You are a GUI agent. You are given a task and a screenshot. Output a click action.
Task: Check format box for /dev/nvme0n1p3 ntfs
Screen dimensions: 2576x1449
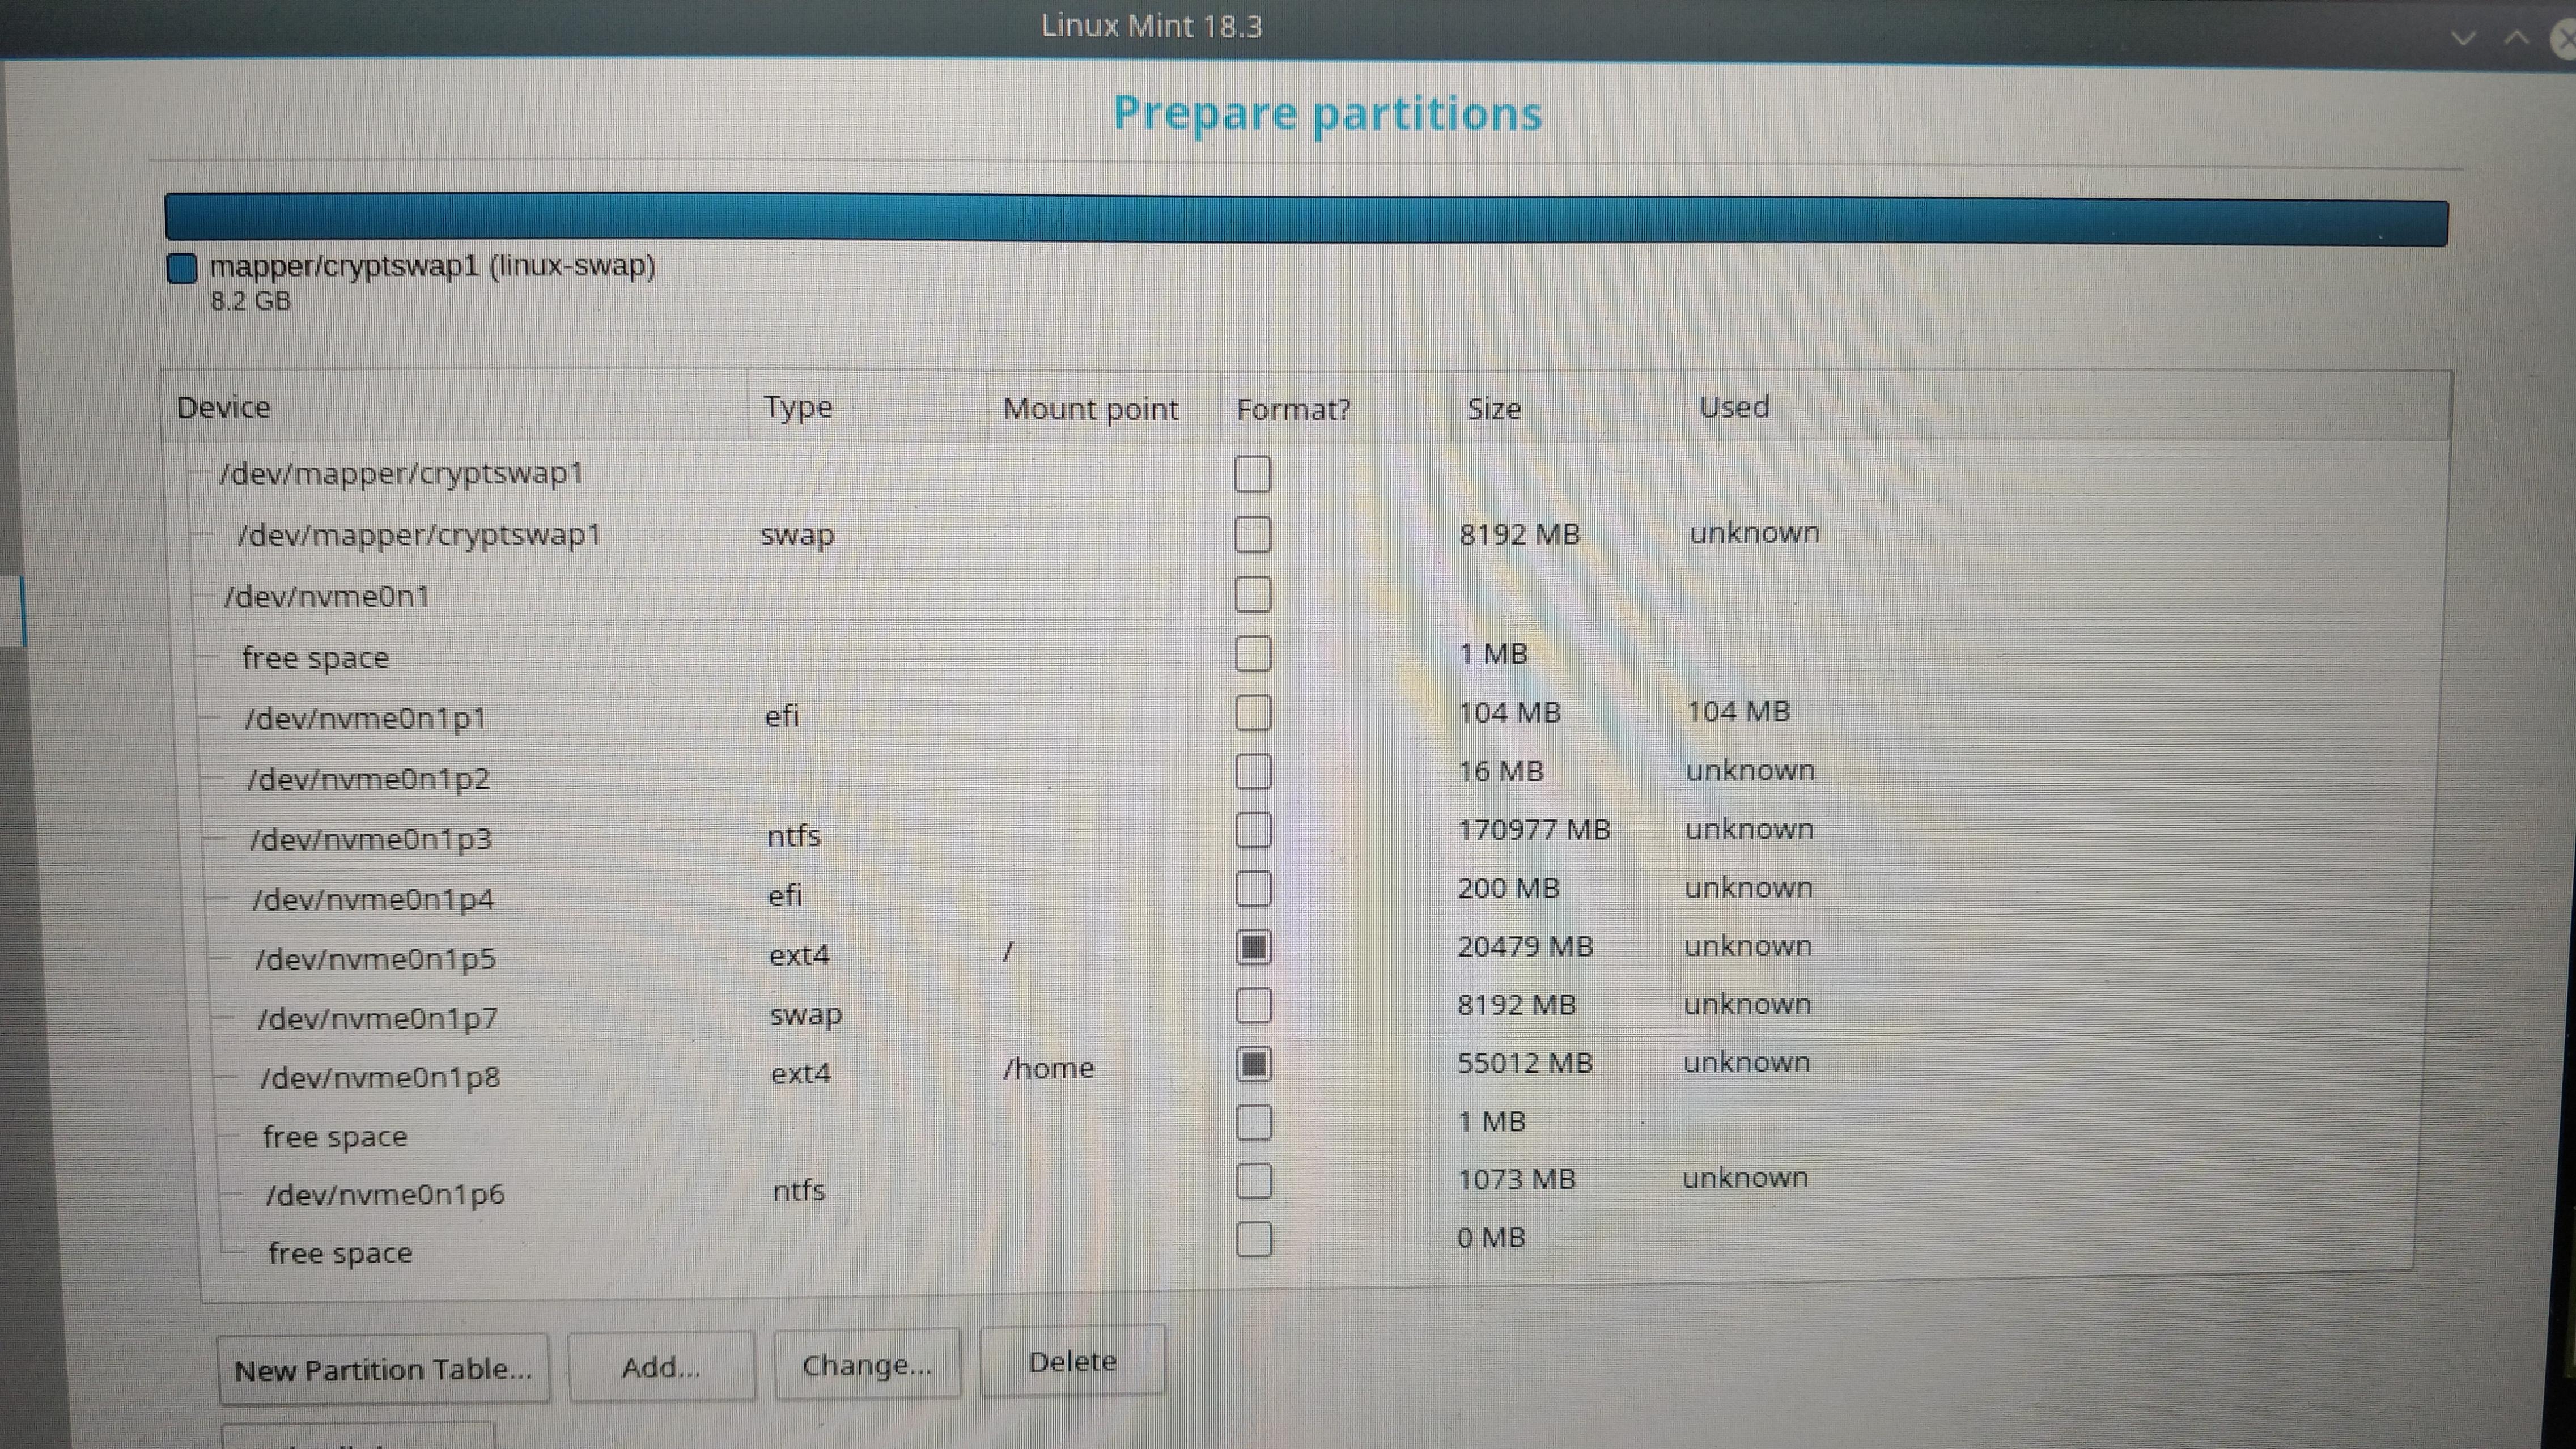pyautogui.click(x=1253, y=830)
